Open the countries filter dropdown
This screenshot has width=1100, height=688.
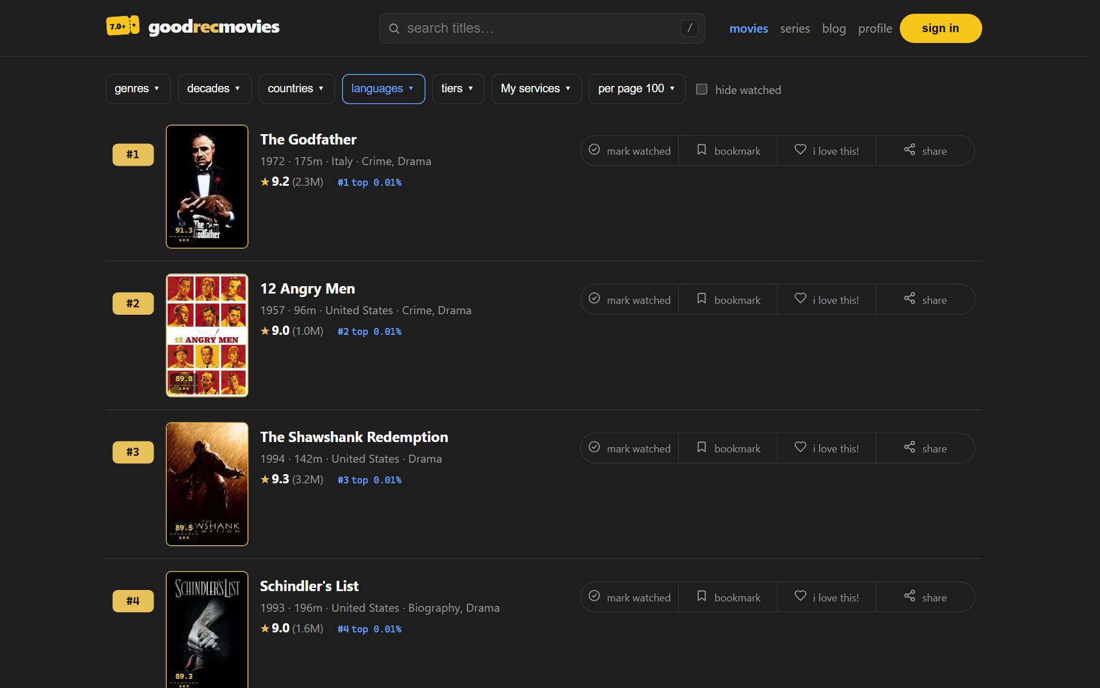pyautogui.click(x=296, y=89)
